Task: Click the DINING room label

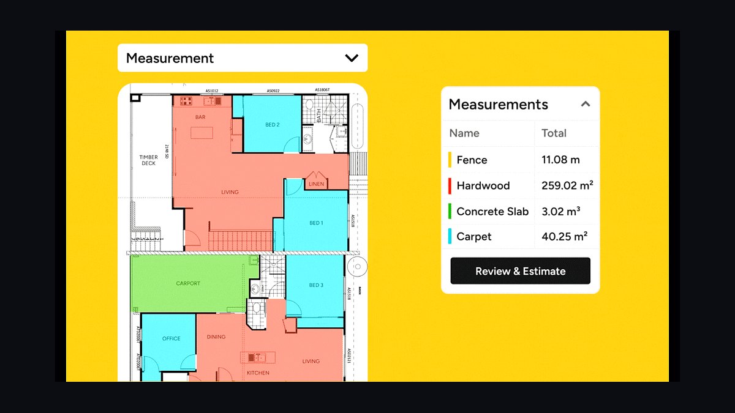Action: [x=216, y=337]
